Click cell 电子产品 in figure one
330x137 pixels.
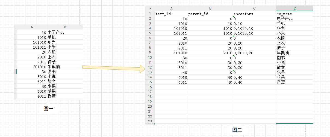tap(65, 33)
